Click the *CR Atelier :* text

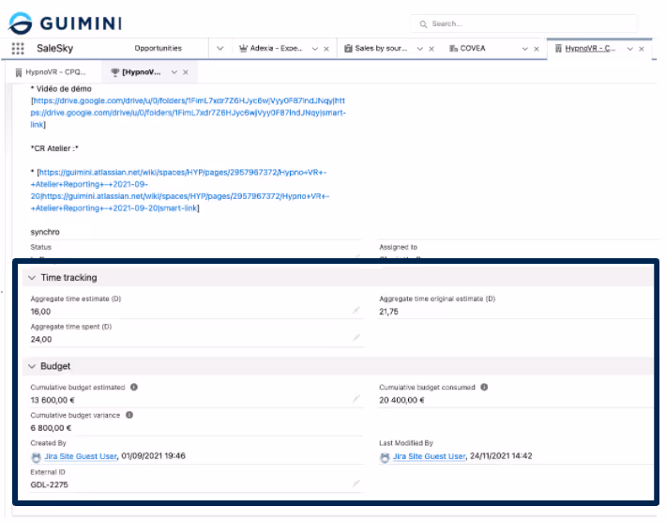pos(54,148)
